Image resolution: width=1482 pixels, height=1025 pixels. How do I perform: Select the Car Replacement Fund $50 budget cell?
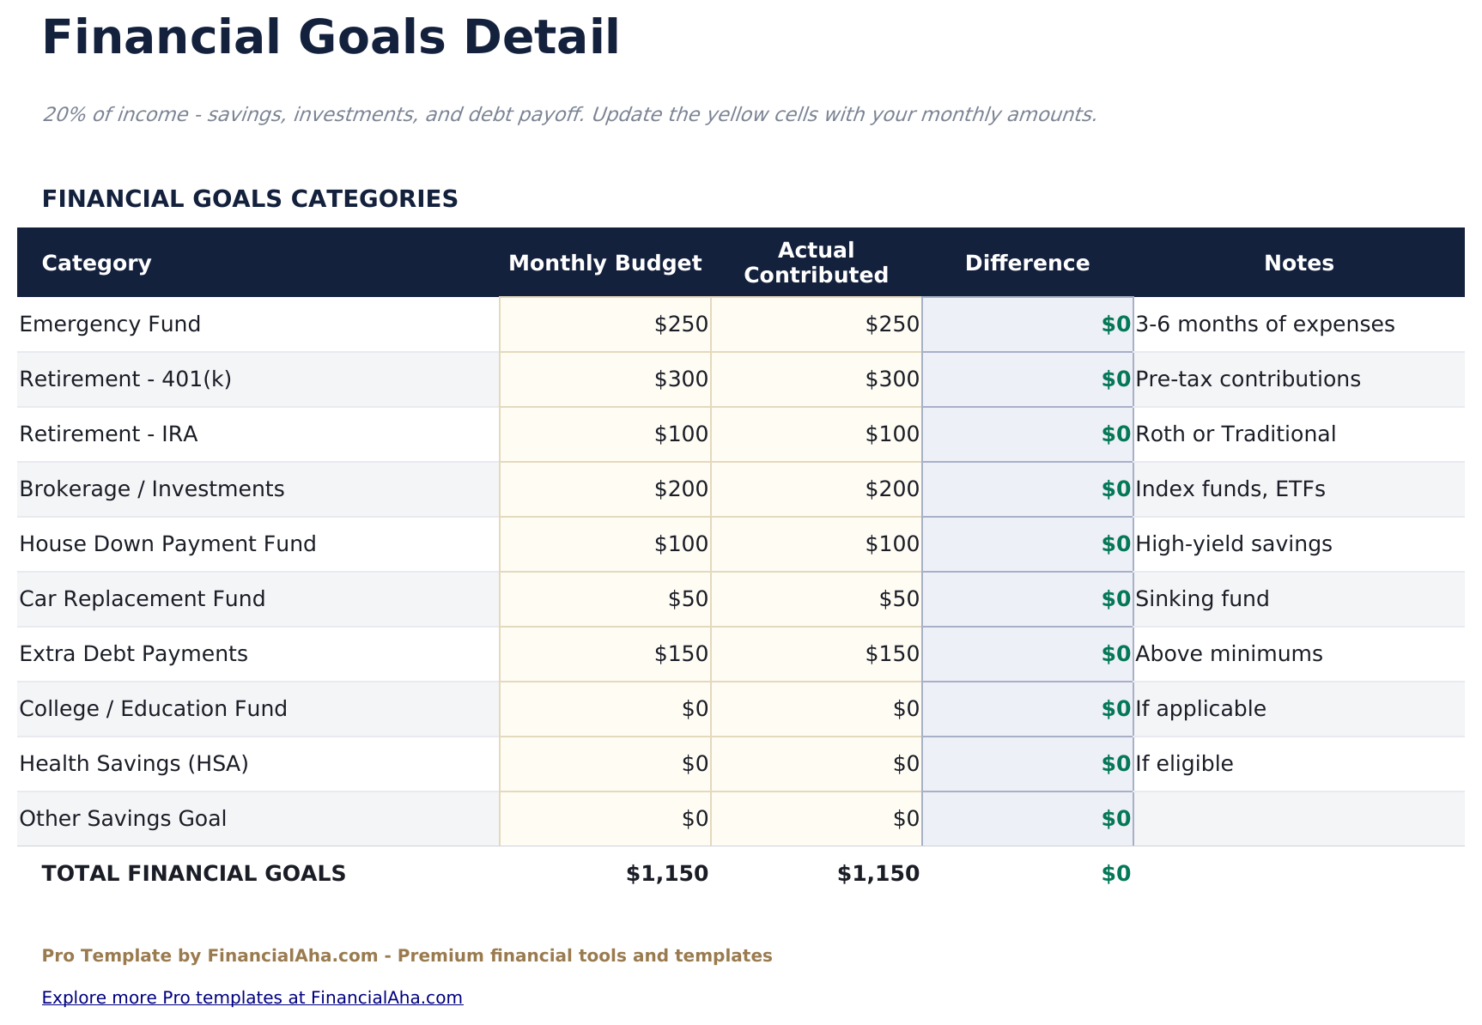point(604,598)
